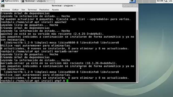Open the Ver menu
Image resolution: width=173 pixels, height=97 pixels.
point(23,10)
